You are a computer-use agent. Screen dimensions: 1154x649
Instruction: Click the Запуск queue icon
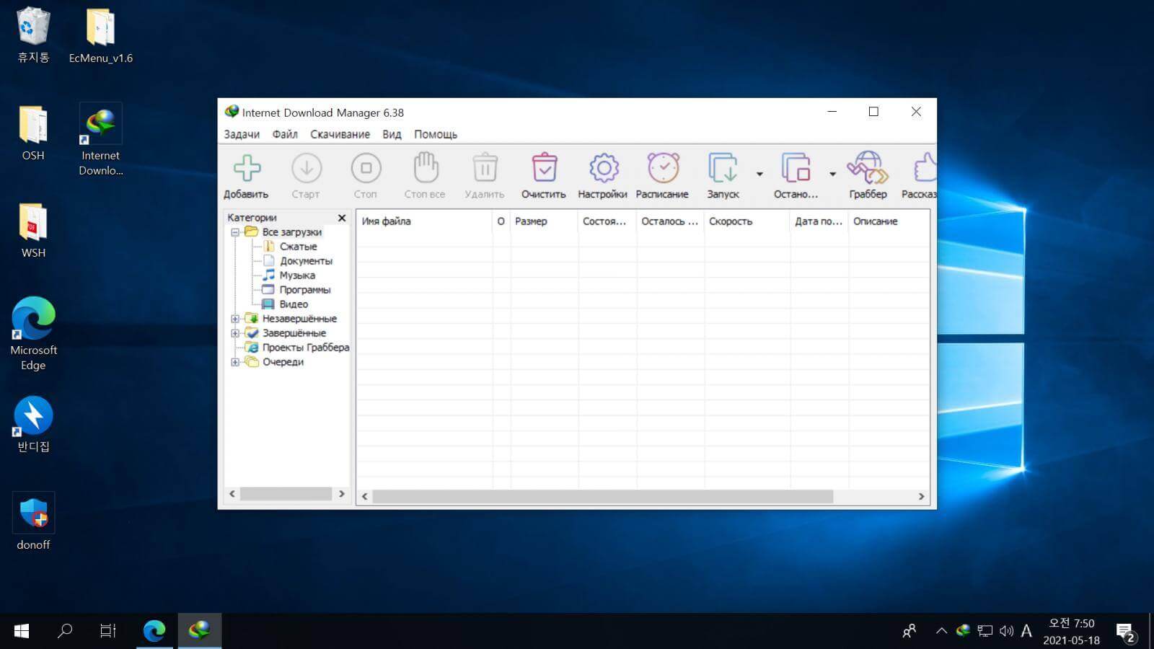pyautogui.click(x=723, y=167)
